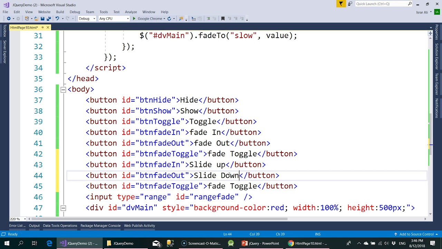Viewport: 442px width, 249px height.
Task: Collapse the body tag outlining on line 36
Action: click(63, 90)
